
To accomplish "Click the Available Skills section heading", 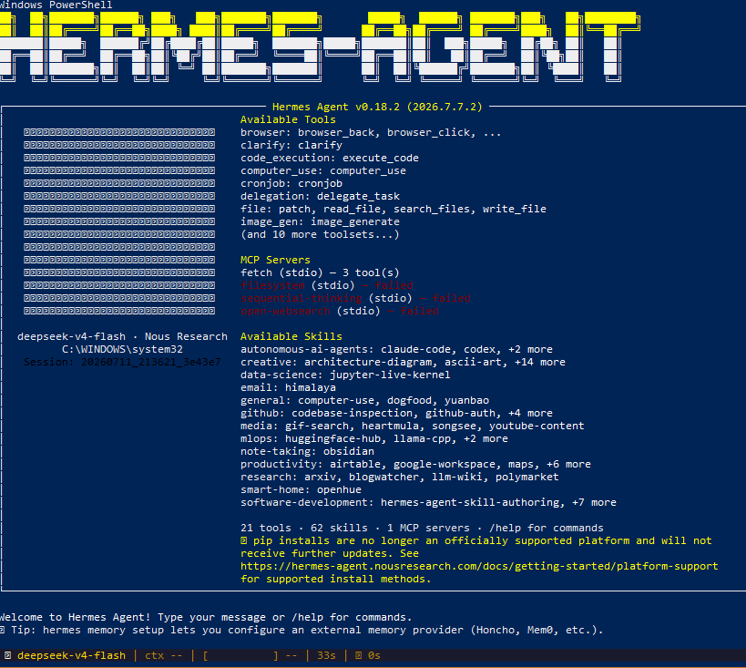I will pyautogui.click(x=291, y=336).
